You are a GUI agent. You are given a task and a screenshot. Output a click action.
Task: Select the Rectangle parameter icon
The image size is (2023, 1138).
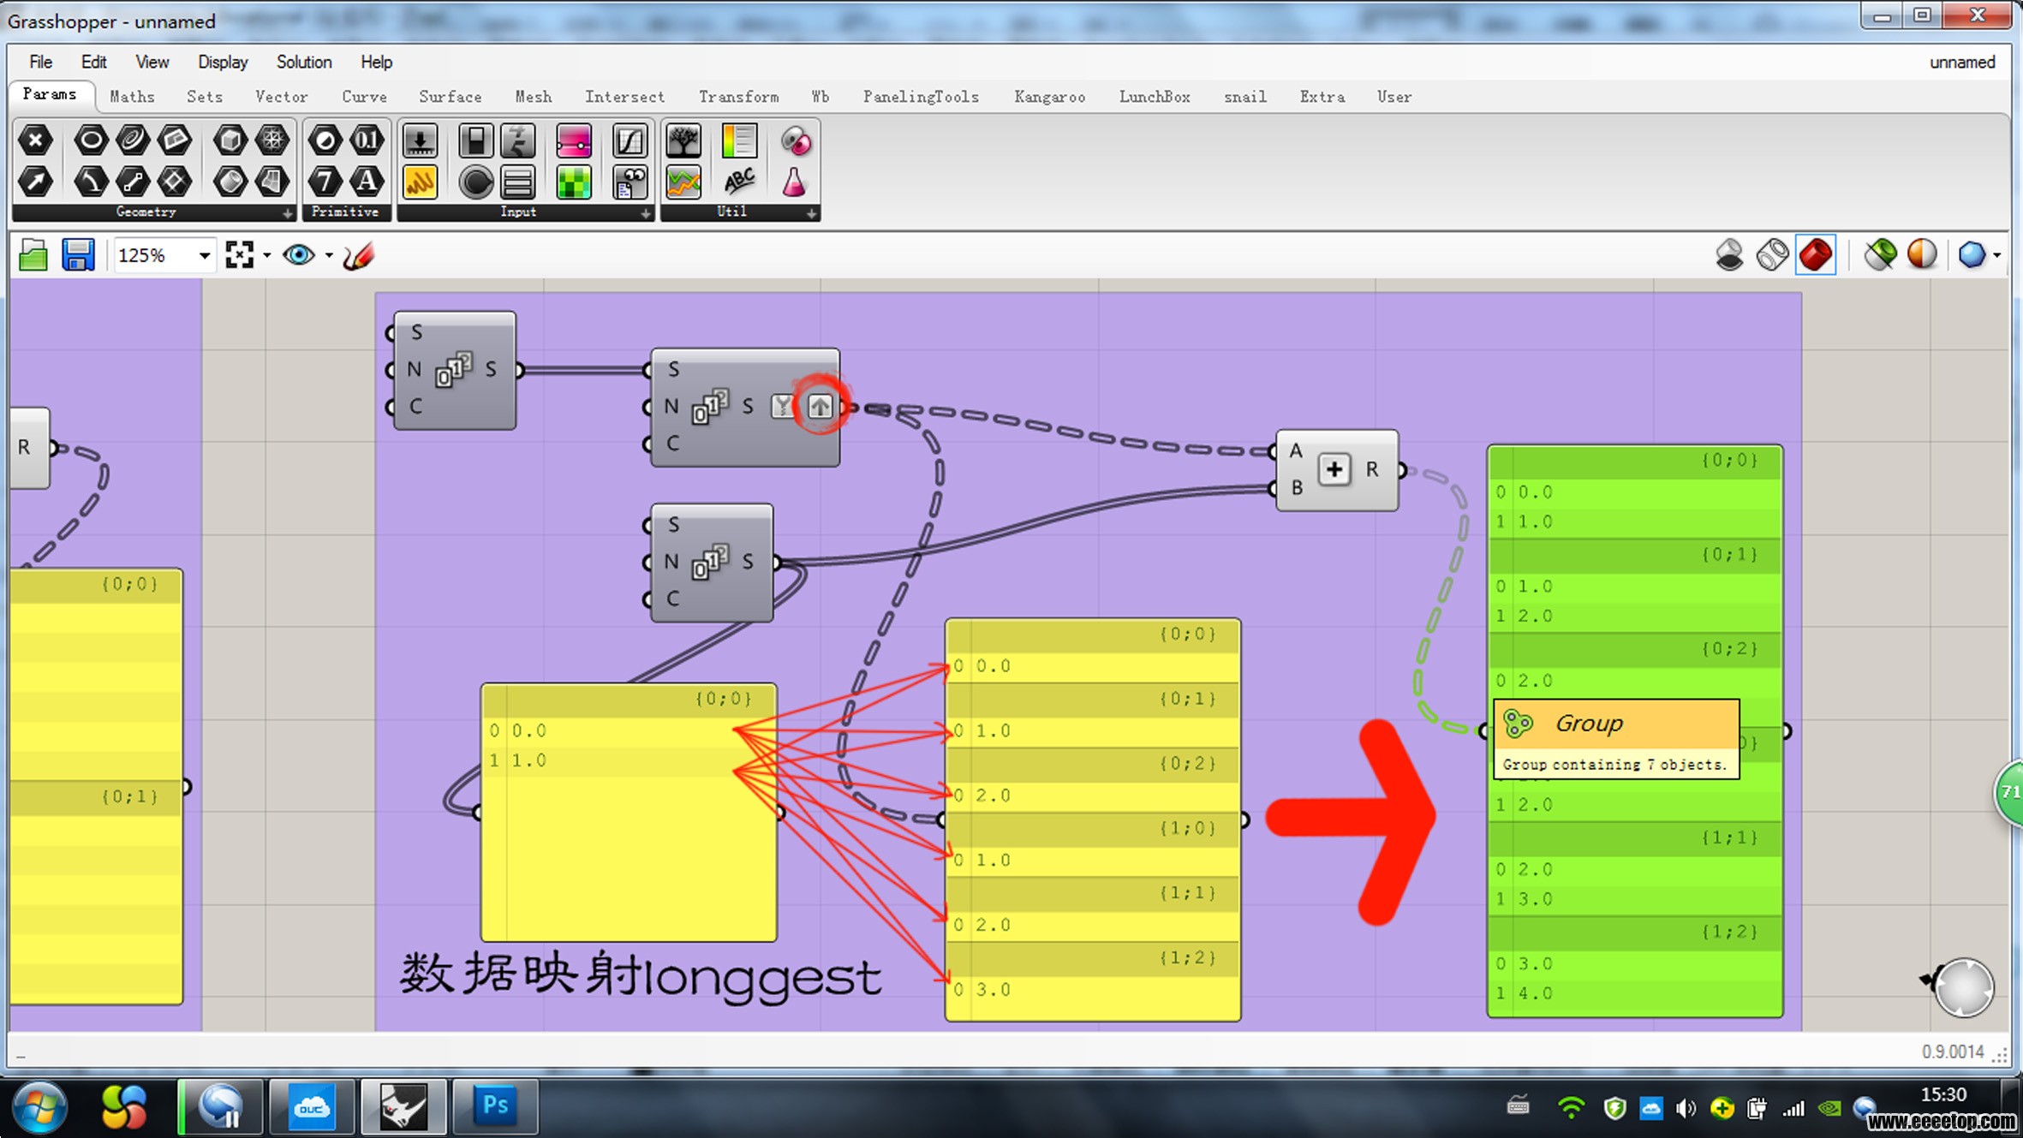(175, 181)
